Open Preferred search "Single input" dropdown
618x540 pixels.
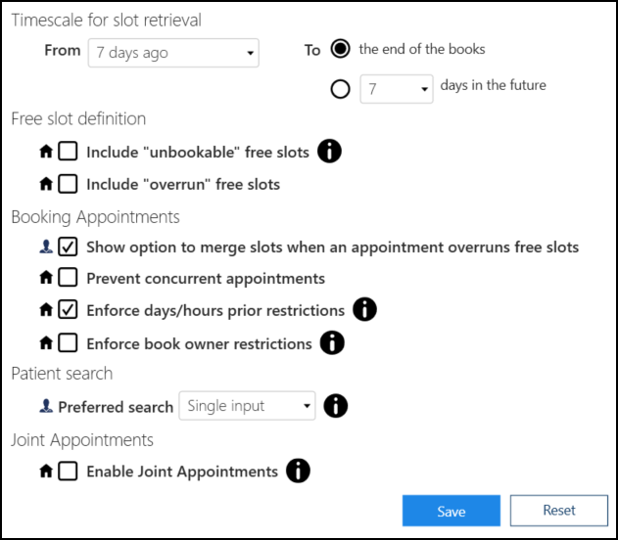point(249,406)
